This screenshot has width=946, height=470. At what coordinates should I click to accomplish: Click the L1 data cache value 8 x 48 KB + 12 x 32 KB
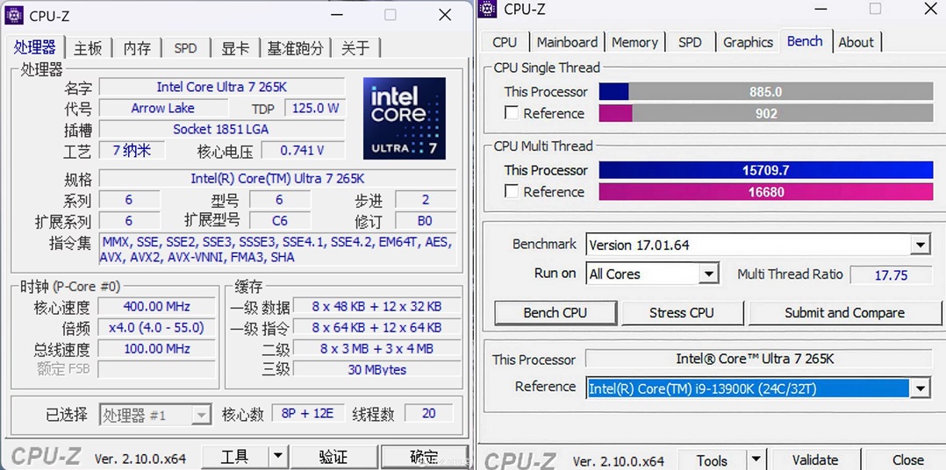376,306
